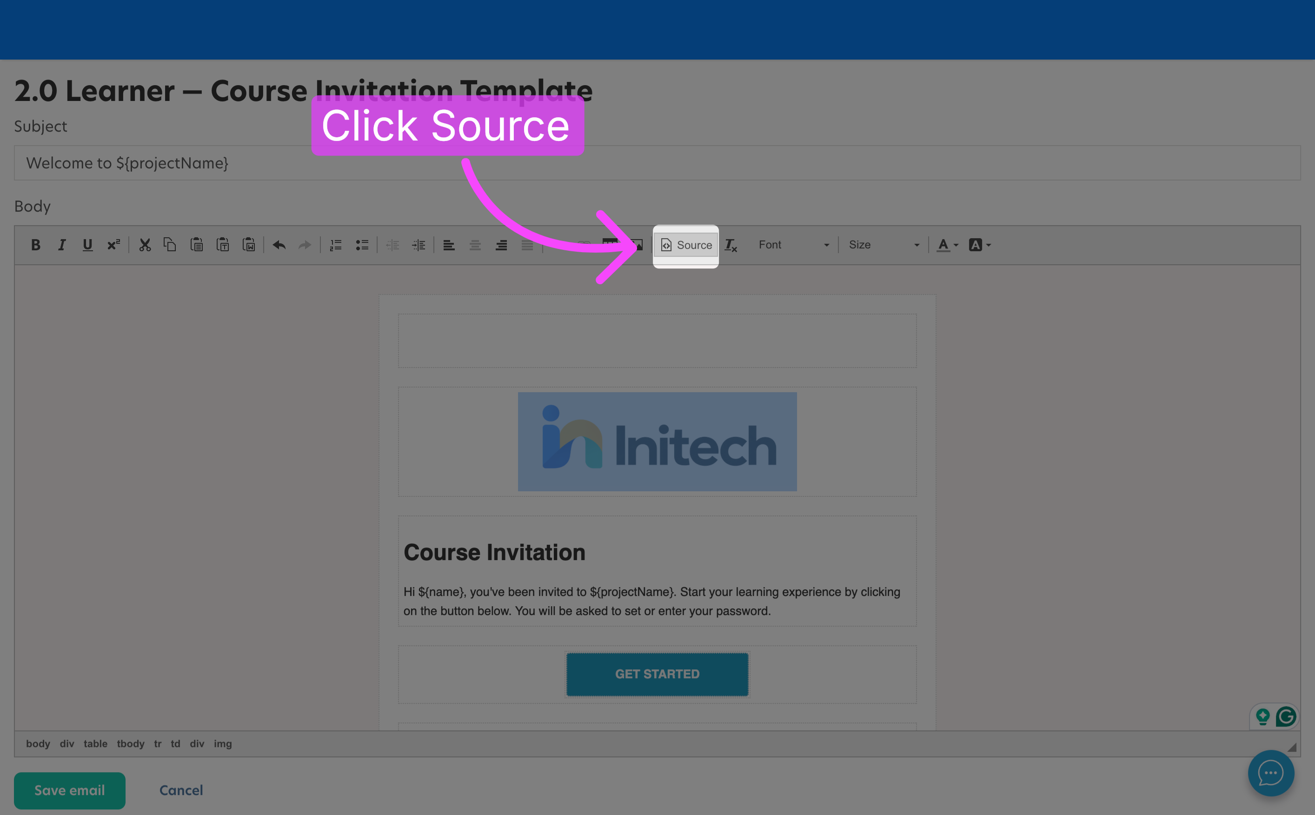Click the Grammarly G icon
This screenshot has width=1315, height=815.
tap(1286, 717)
